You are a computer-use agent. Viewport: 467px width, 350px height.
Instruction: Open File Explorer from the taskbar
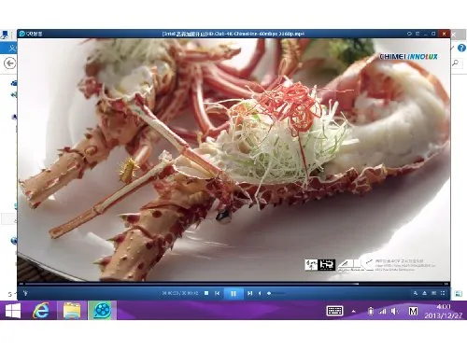point(72,311)
